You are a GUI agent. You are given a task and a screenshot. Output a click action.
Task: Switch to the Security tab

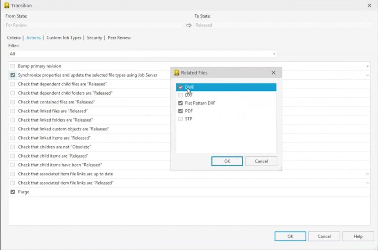pyautogui.click(x=94, y=37)
